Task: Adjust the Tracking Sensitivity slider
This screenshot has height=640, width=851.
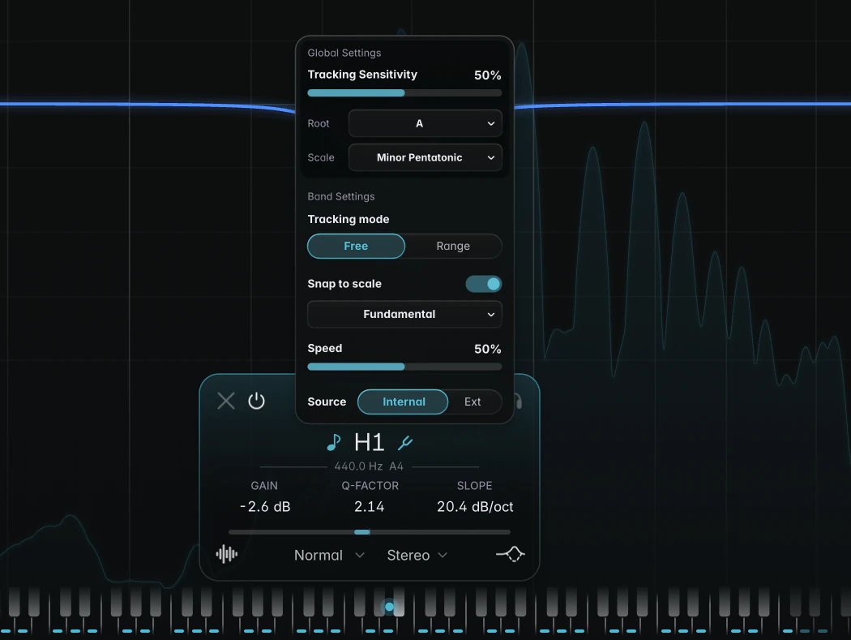Action: [x=404, y=93]
